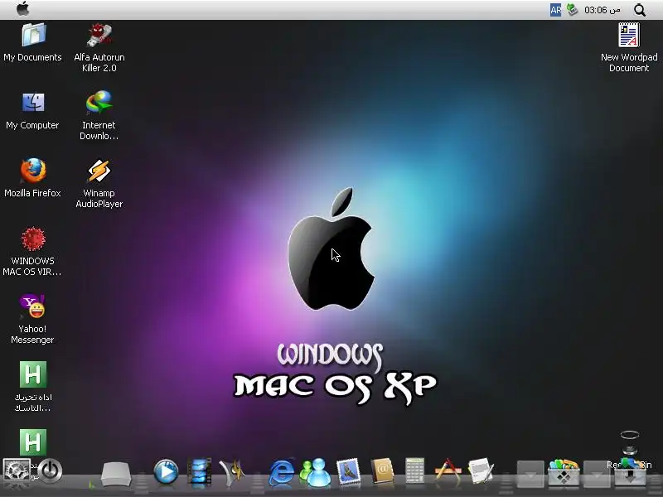Open the Address Book dock icon
Image resolution: width=663 pixels, height=497 pixels.
point(382,470)
